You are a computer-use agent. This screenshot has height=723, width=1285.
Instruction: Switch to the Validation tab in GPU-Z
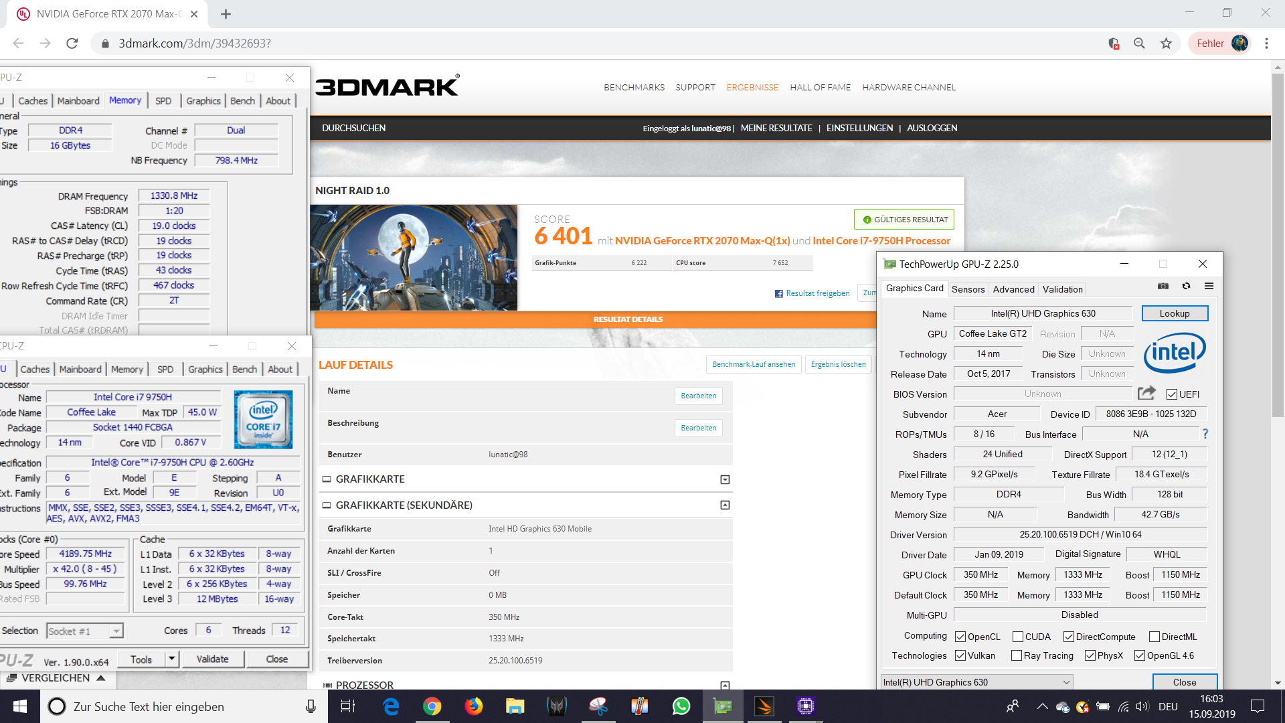point(1062,289)
